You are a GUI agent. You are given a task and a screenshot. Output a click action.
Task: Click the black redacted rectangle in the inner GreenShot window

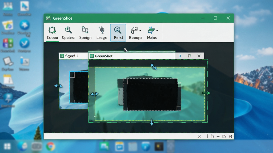tap(152, 95)
